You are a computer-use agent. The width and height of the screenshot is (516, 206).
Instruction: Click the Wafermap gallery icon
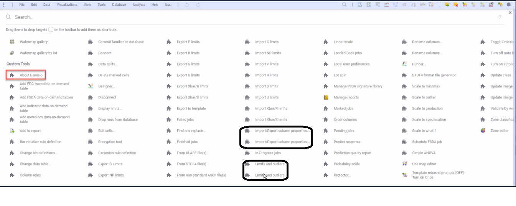[12, 42]
